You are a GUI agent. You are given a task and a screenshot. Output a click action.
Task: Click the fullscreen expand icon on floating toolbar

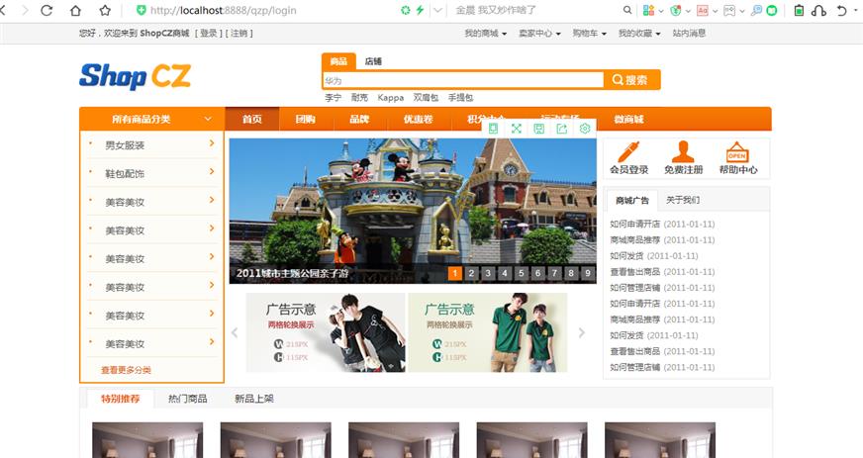(516, 129)
